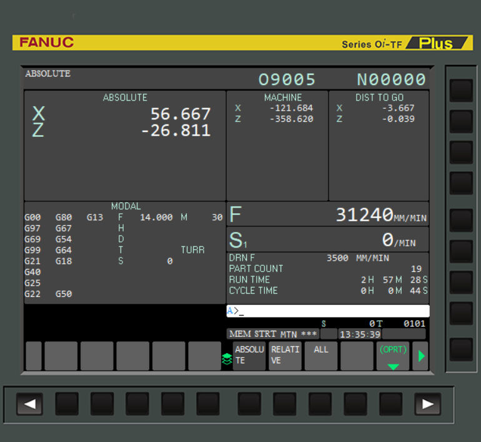The width and height of the screenshot is (481, 442).
Task: Open the (OPRT) operation softkey
Action: click(x=393, y=356)
